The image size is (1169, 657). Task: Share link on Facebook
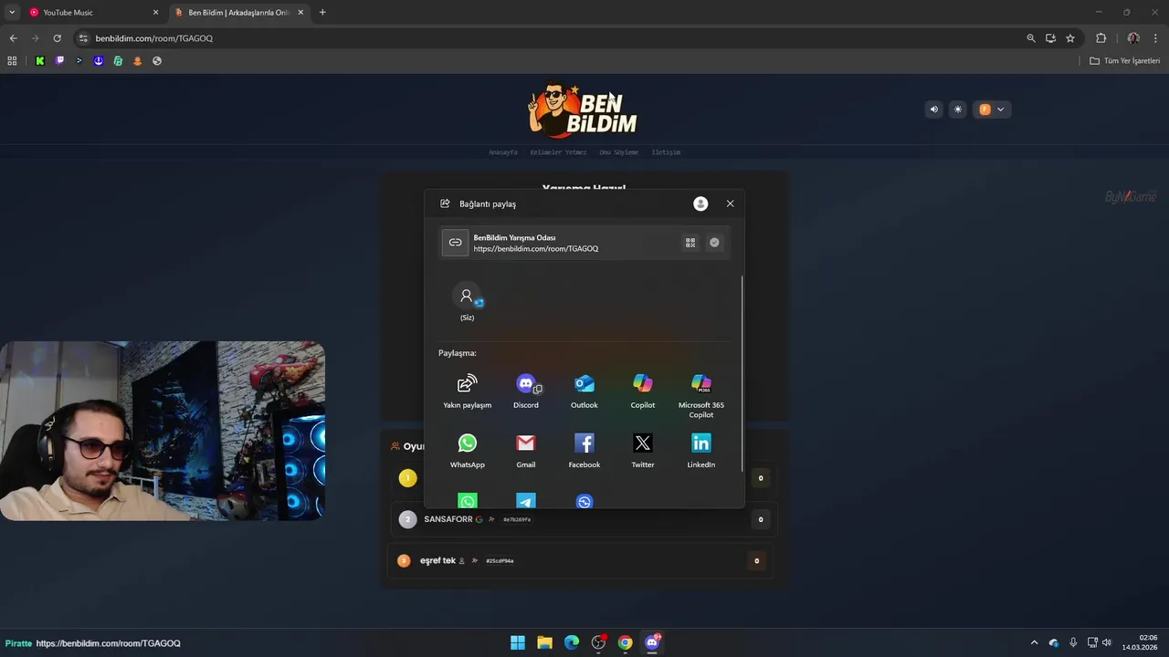584,451
